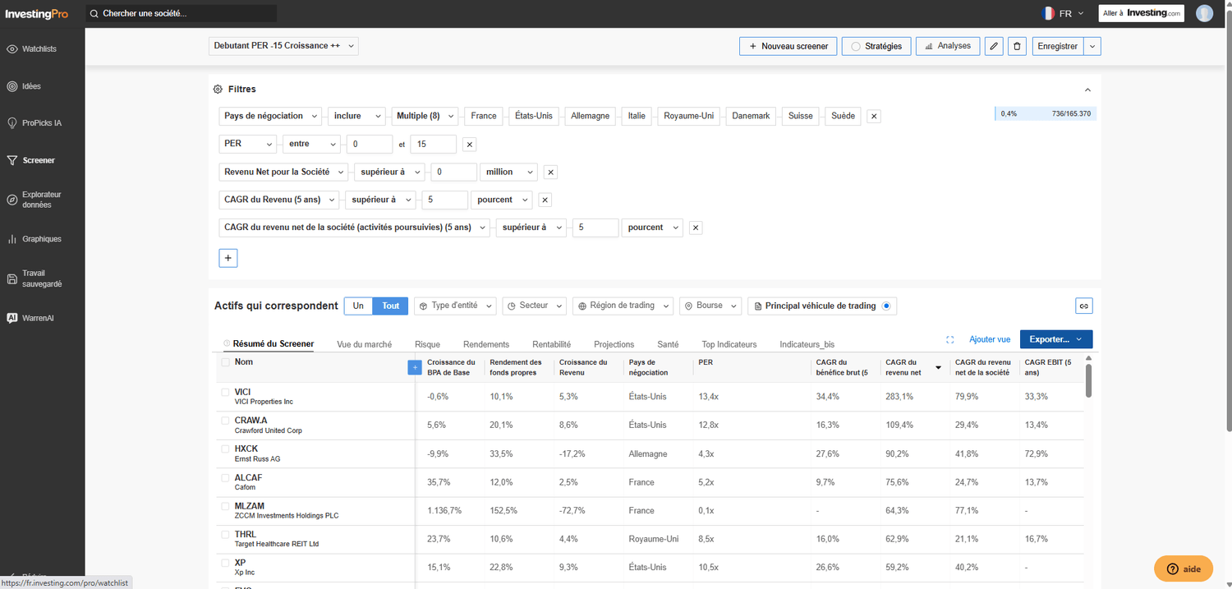Open the inclure operator dropdown

(x=357, y=117)
